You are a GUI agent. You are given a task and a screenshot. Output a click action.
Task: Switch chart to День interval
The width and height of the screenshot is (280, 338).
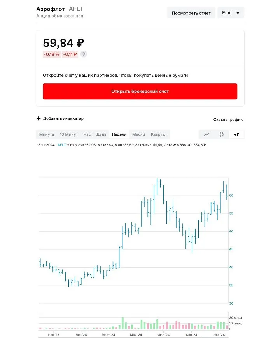pos(101,134)
